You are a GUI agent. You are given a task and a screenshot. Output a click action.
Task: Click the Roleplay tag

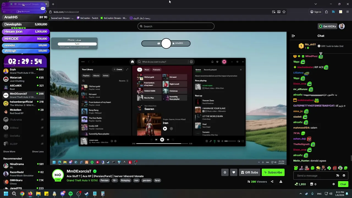(x=125, y=180)
